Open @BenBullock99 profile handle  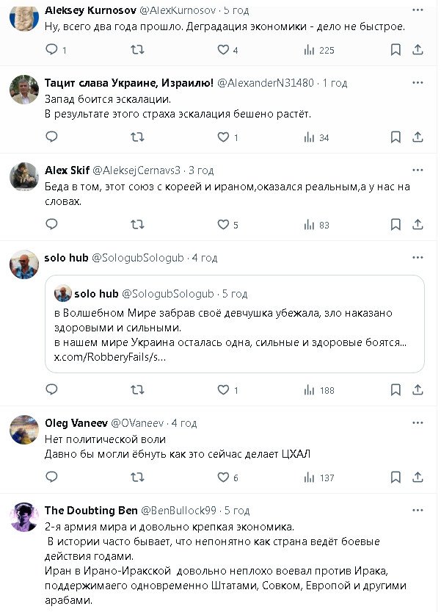coord(178,511)
